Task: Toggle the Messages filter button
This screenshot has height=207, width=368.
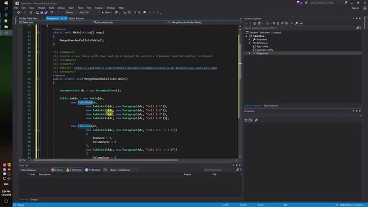Action: [x=93, y=170]
